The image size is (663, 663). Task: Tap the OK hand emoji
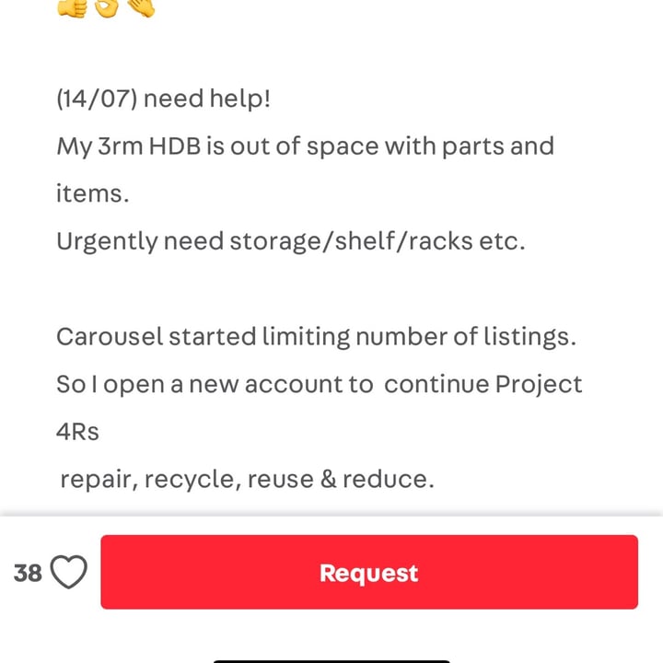pos(106,8)
